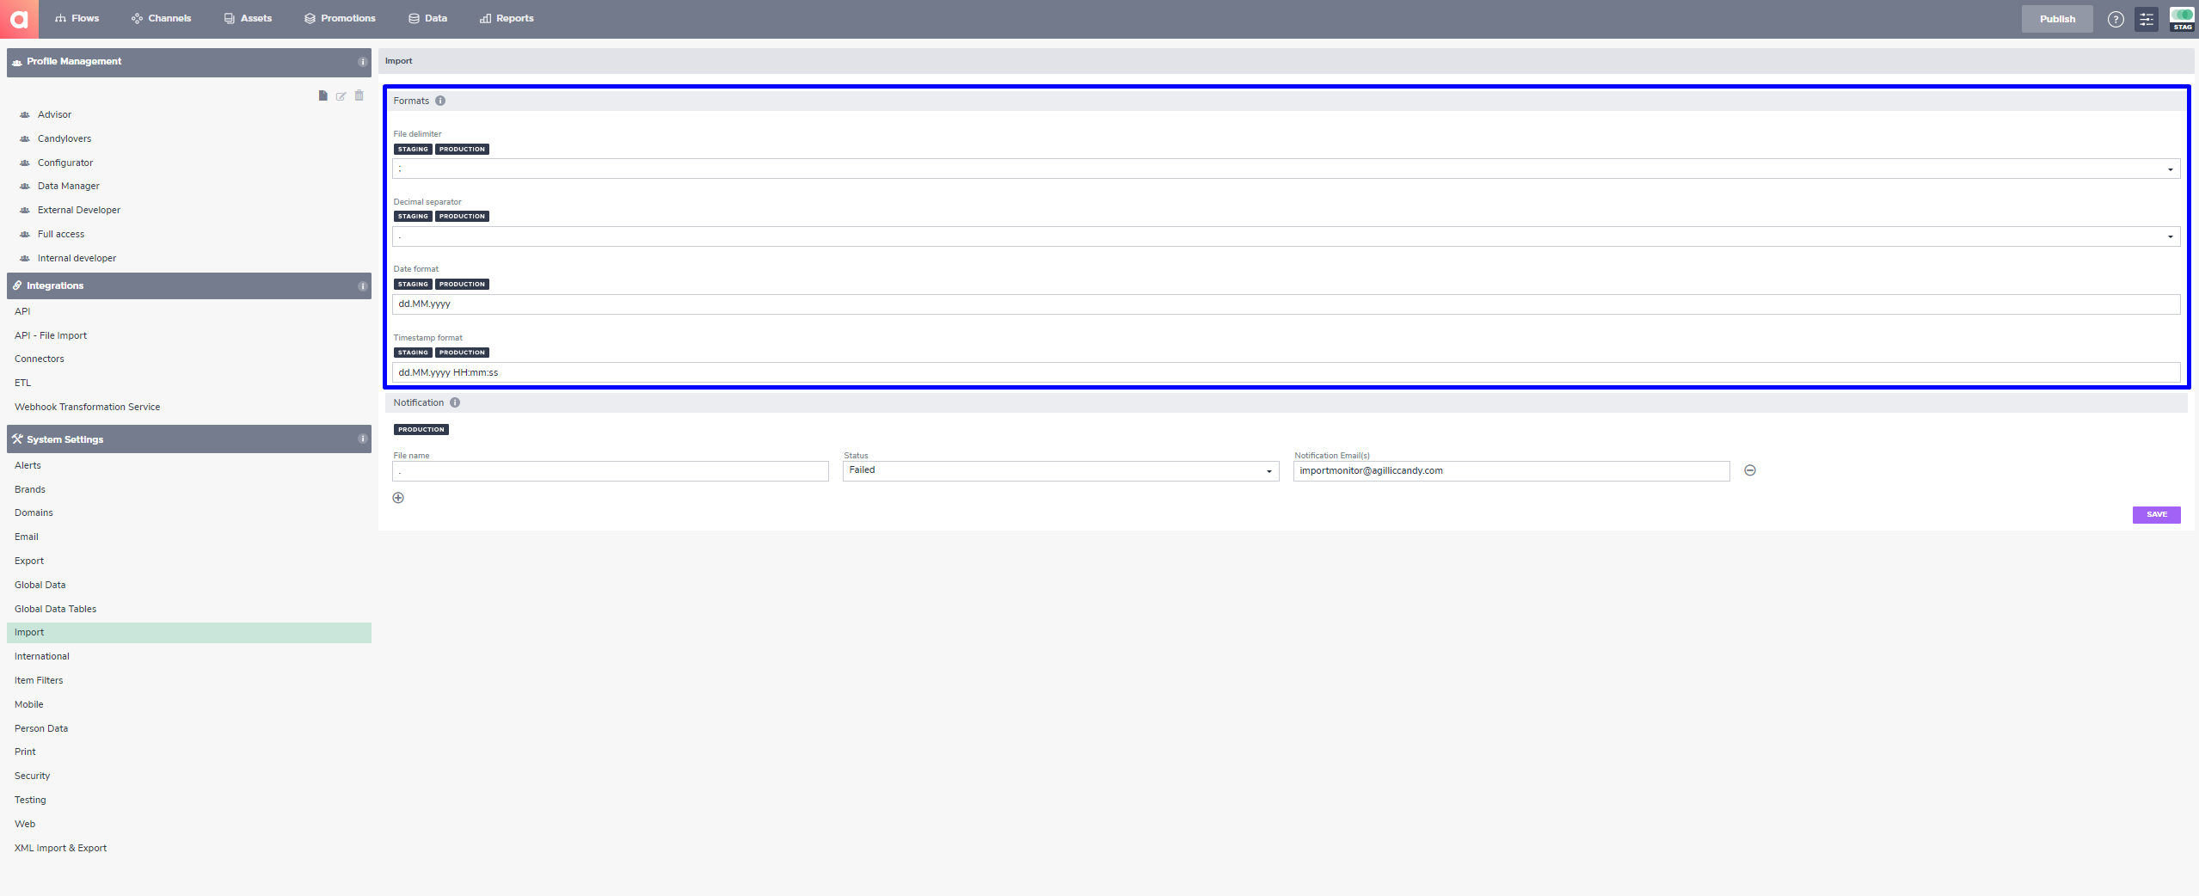Image resolution: width=2199 pixels, height=896 pixels.
Task: Open the Assets menu
Action: pos(248,18)
